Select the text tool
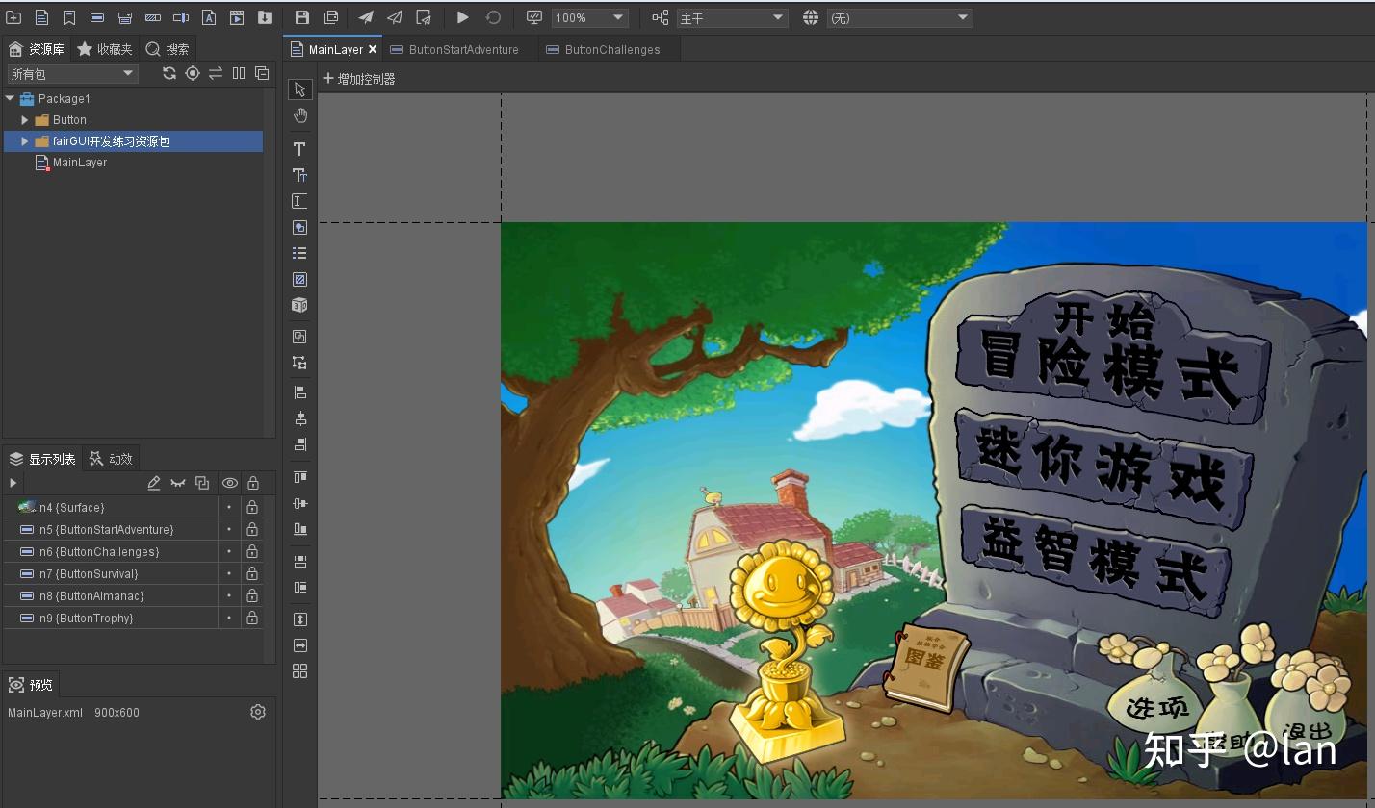 click(299, 149)
